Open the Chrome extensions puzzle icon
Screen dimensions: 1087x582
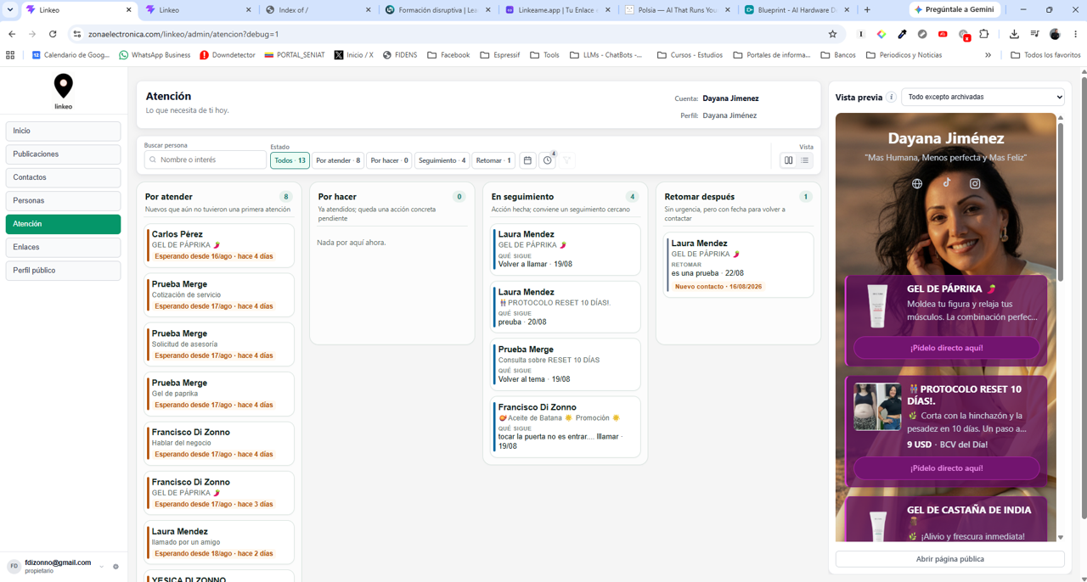[984, 34]
